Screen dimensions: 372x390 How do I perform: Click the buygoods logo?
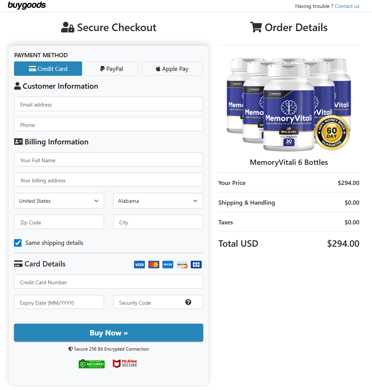coord(26,6)
